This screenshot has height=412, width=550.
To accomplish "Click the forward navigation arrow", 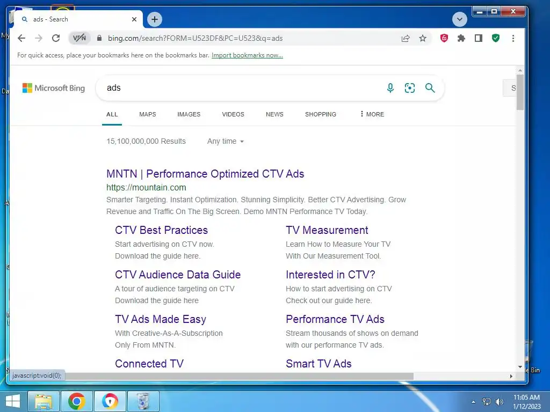I will pyautogui.click(x=39, y=38).
